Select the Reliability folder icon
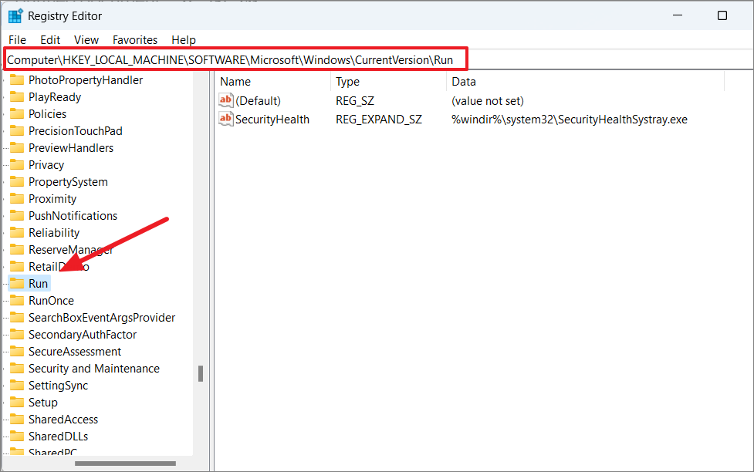754x472 pixels. point(17,233)
